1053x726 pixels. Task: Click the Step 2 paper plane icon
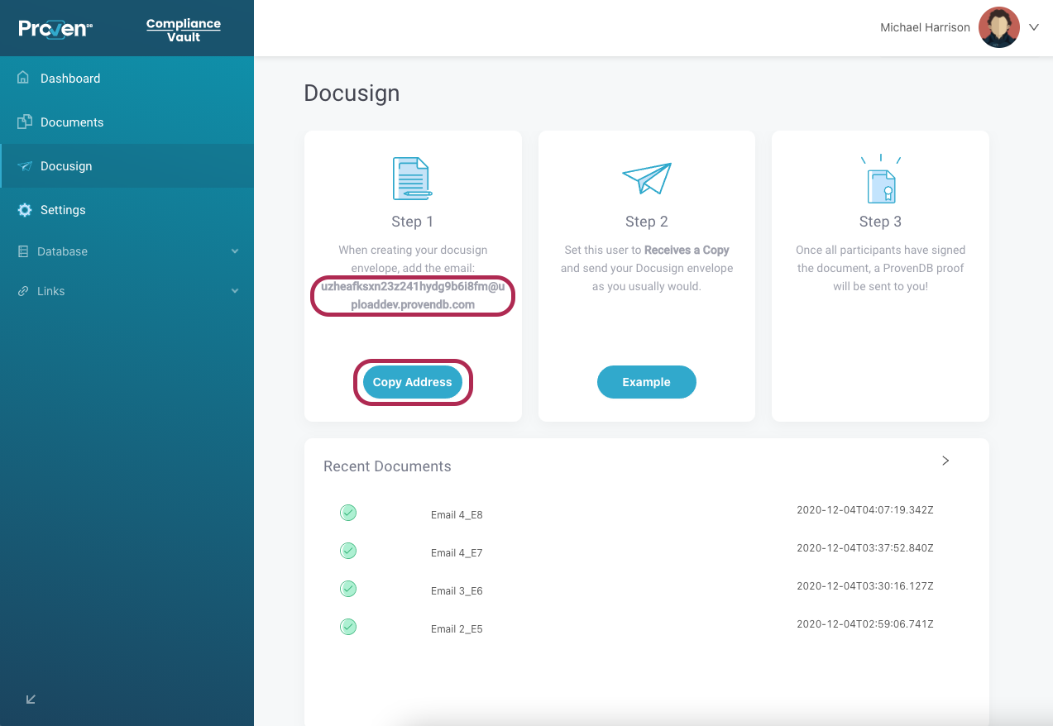point(647,178)
